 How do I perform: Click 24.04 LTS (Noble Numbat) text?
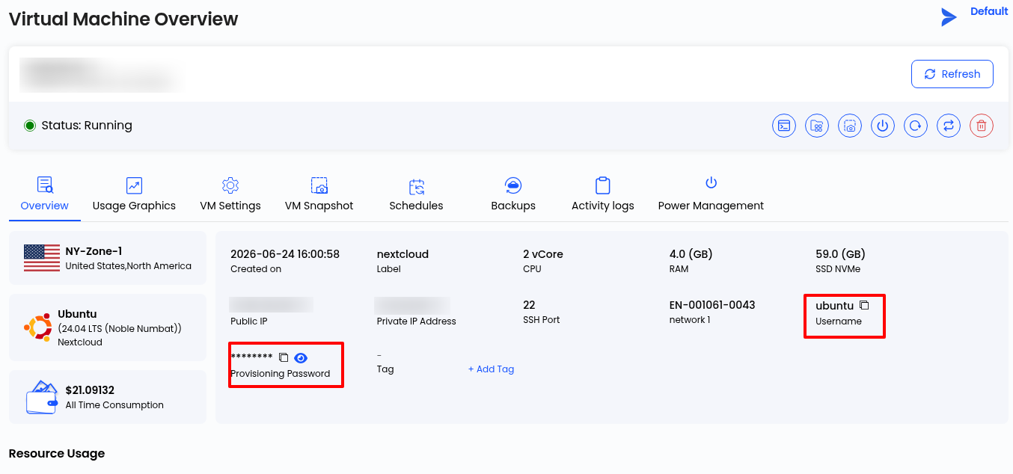pos(120,328)
